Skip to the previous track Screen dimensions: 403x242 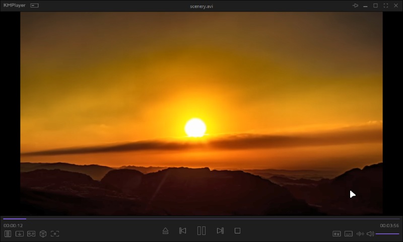pos(183,230)
